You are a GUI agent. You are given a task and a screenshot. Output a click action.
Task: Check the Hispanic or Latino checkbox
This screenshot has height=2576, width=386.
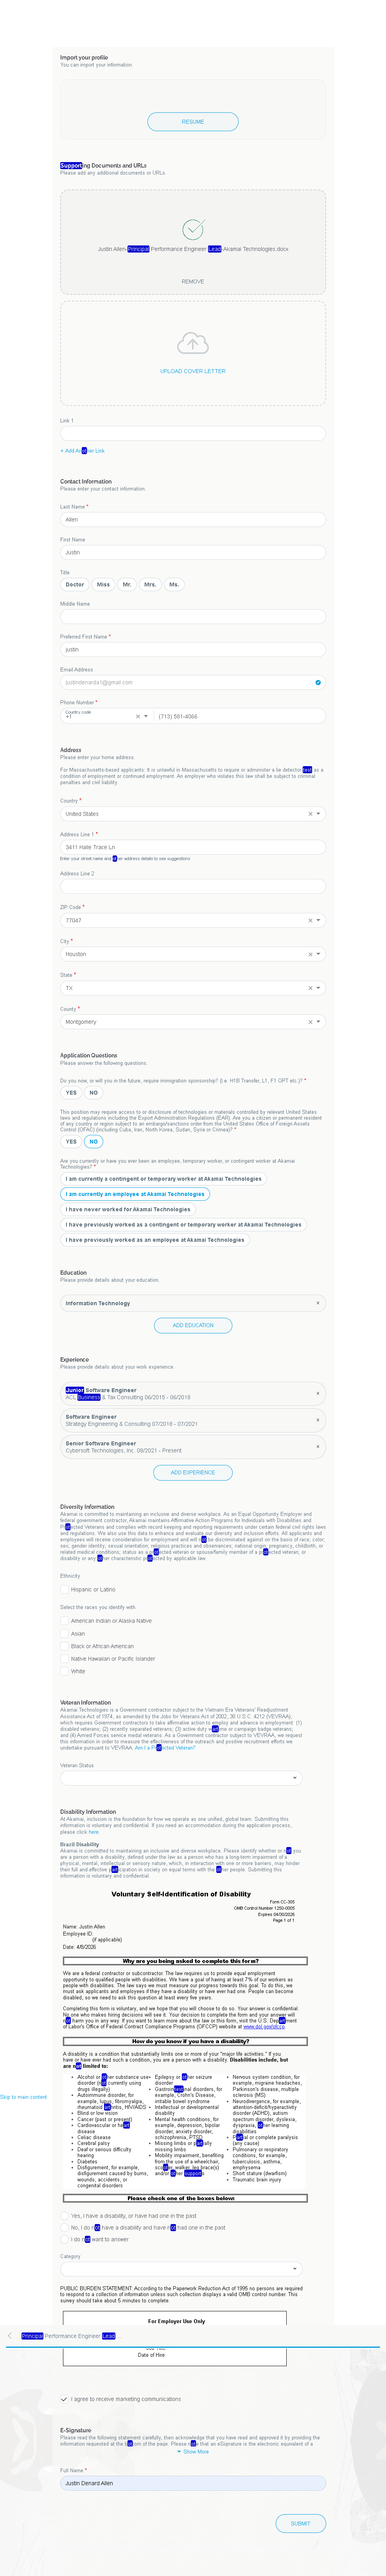64,1589
